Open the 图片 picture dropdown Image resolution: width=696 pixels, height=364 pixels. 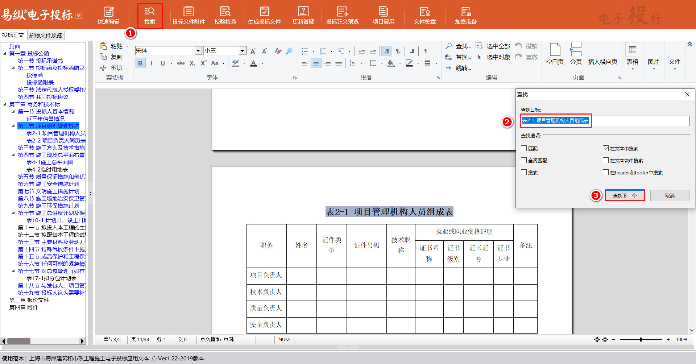653,65
